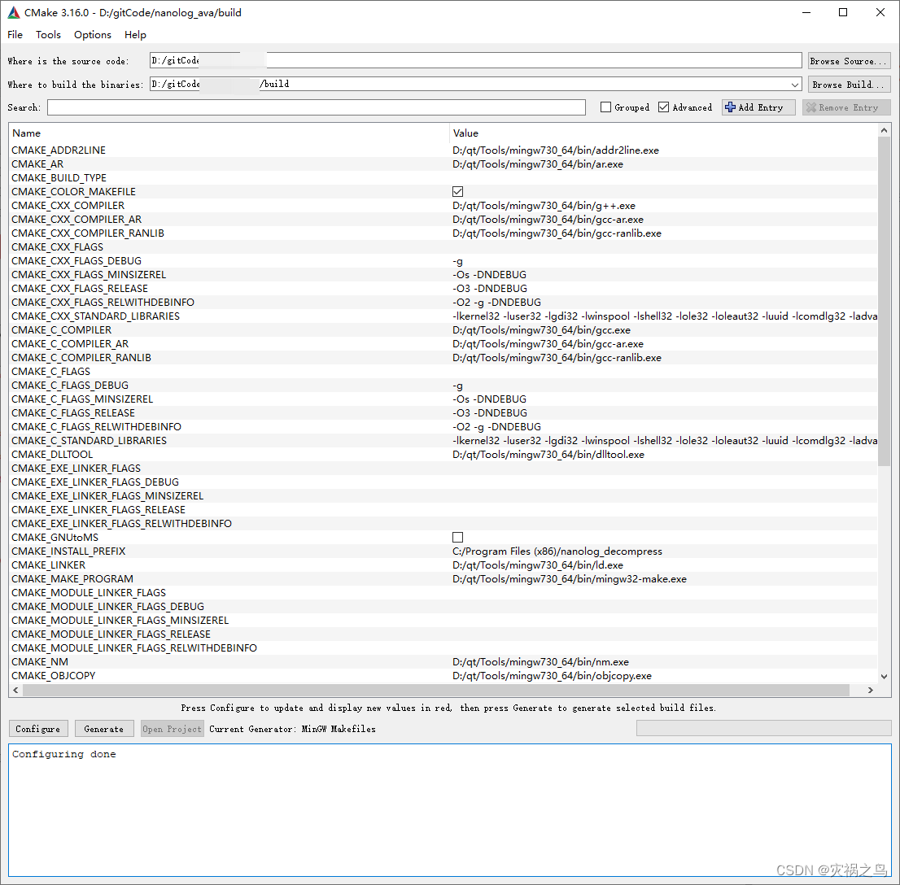Screen dimensions: 900x885
Task: Select the CMAKE_CXX_STANDARD_LIBRARIES entry
Action: [x=95, y=316]
